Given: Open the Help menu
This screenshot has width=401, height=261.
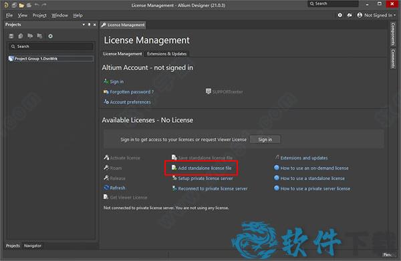Looking at the screenshot, I should click(78, 15).
